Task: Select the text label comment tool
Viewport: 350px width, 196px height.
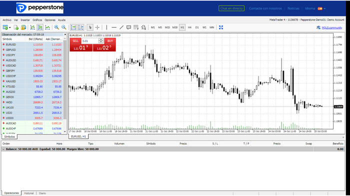Action: pos(128,27)
